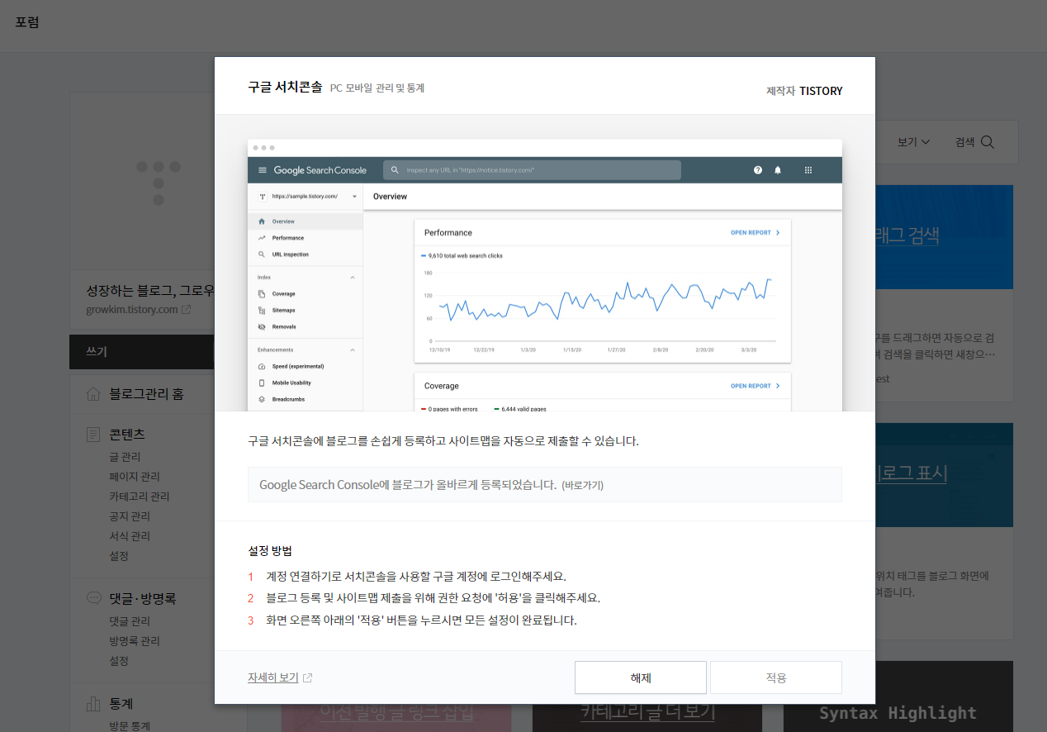Select the 콘텐츠 section heading
1047x732 pixels.
[x=127, y=434]
